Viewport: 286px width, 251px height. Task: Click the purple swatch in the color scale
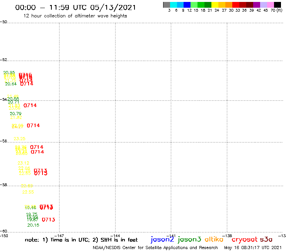[257, 5]
